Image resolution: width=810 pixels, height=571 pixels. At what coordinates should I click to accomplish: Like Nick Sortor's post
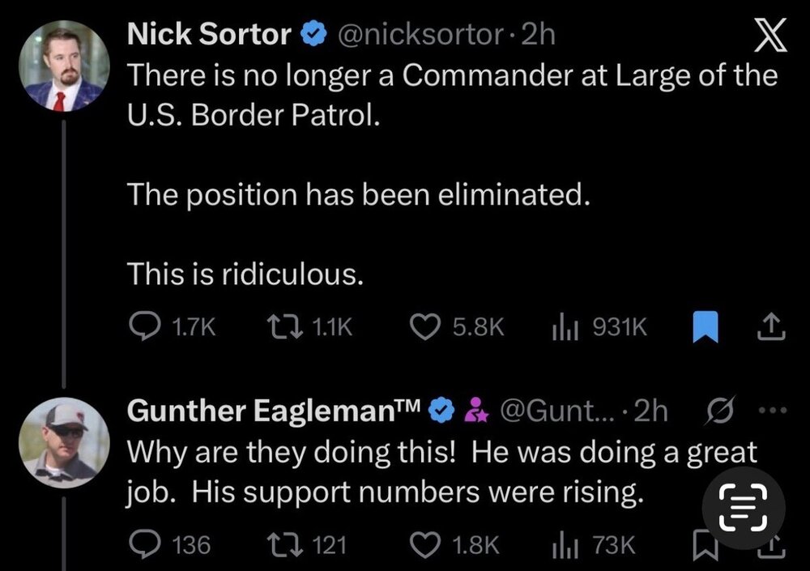426,326
